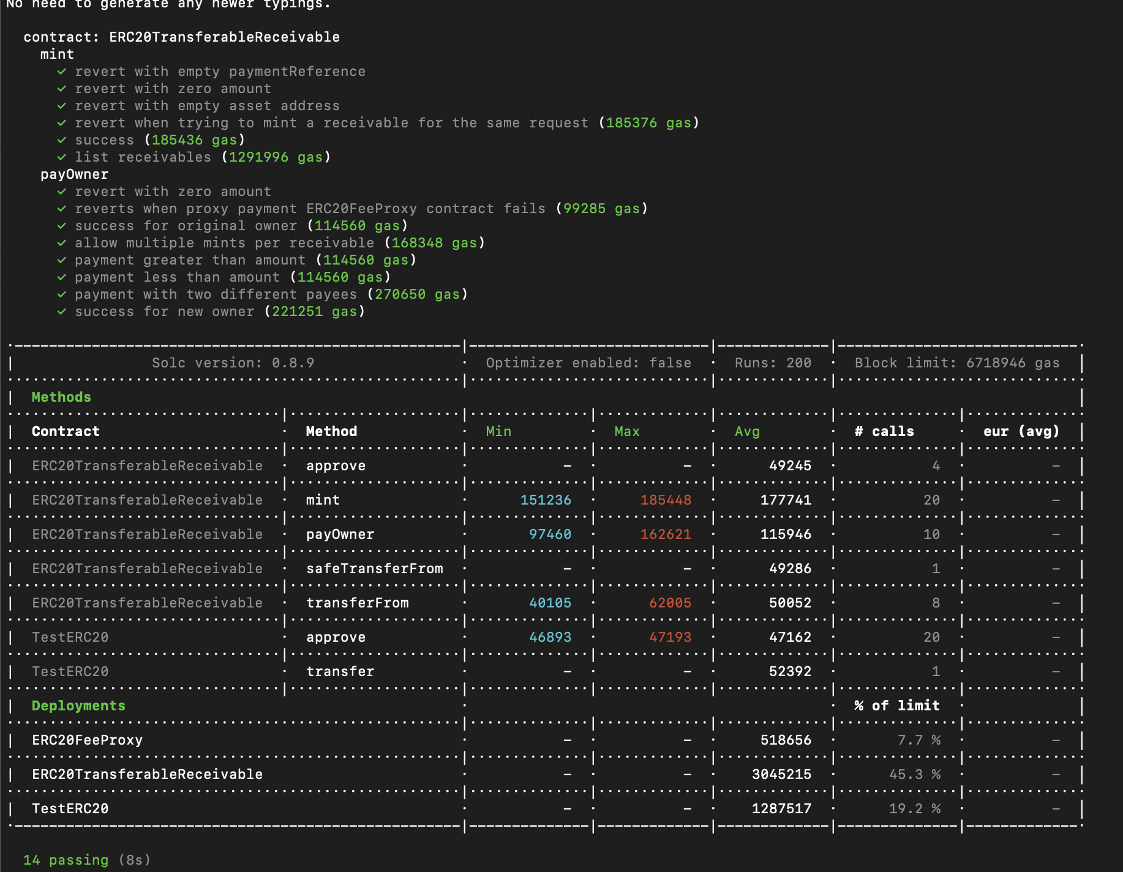Click 'payment less than amount' line
The height and width of the screenshot is (872, 1123).
point(233,277)
